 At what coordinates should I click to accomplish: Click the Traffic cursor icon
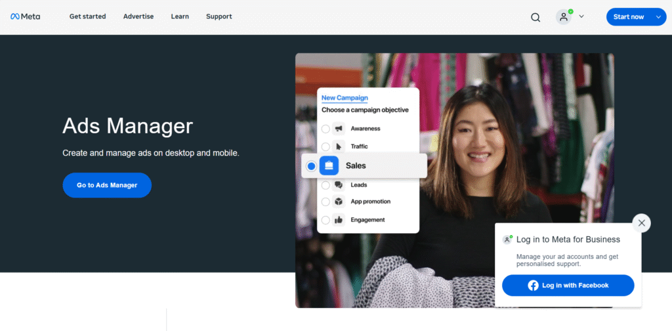point(339,146)
